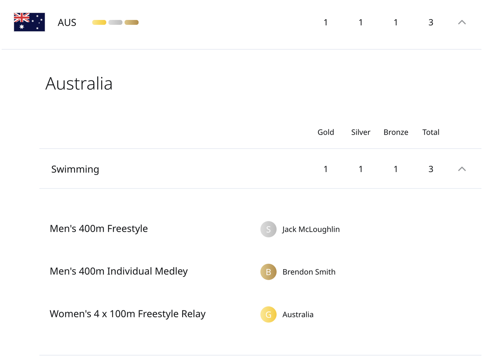Select the Women's 4 x 100m Freestyle Relay event
Image resolution: width=489 pixels, height=356 pixels.
128,314
